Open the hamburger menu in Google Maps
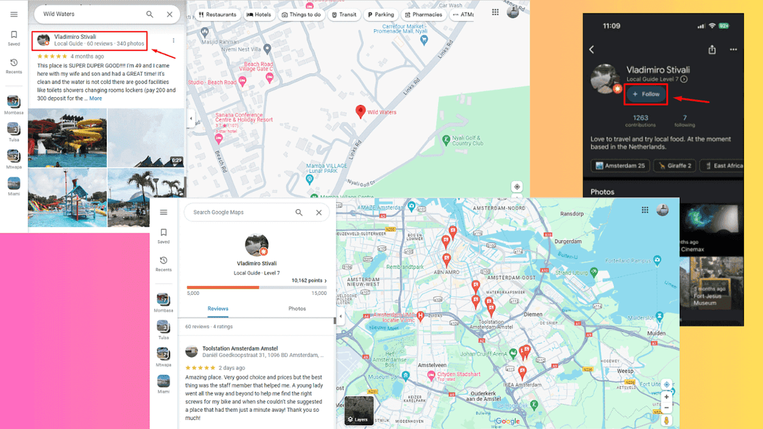Image resolution: width=763 pixels, height=429 pixels. point(14,13)
